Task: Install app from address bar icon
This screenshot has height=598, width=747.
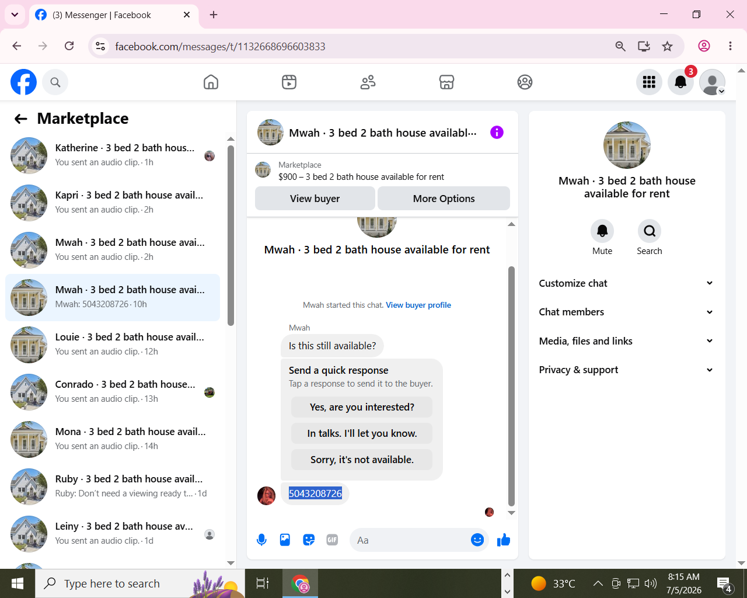Action: pyautogui.click(x=644, y=46)
